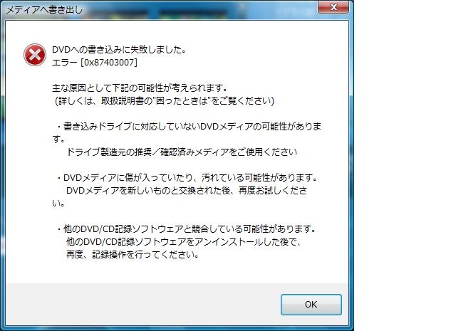Close the メディアへ書き出し dialog

333,6
